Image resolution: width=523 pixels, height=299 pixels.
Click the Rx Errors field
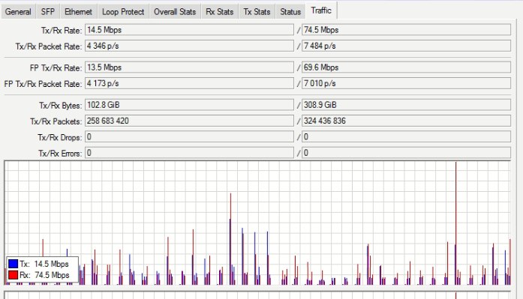tap(406, 153)
